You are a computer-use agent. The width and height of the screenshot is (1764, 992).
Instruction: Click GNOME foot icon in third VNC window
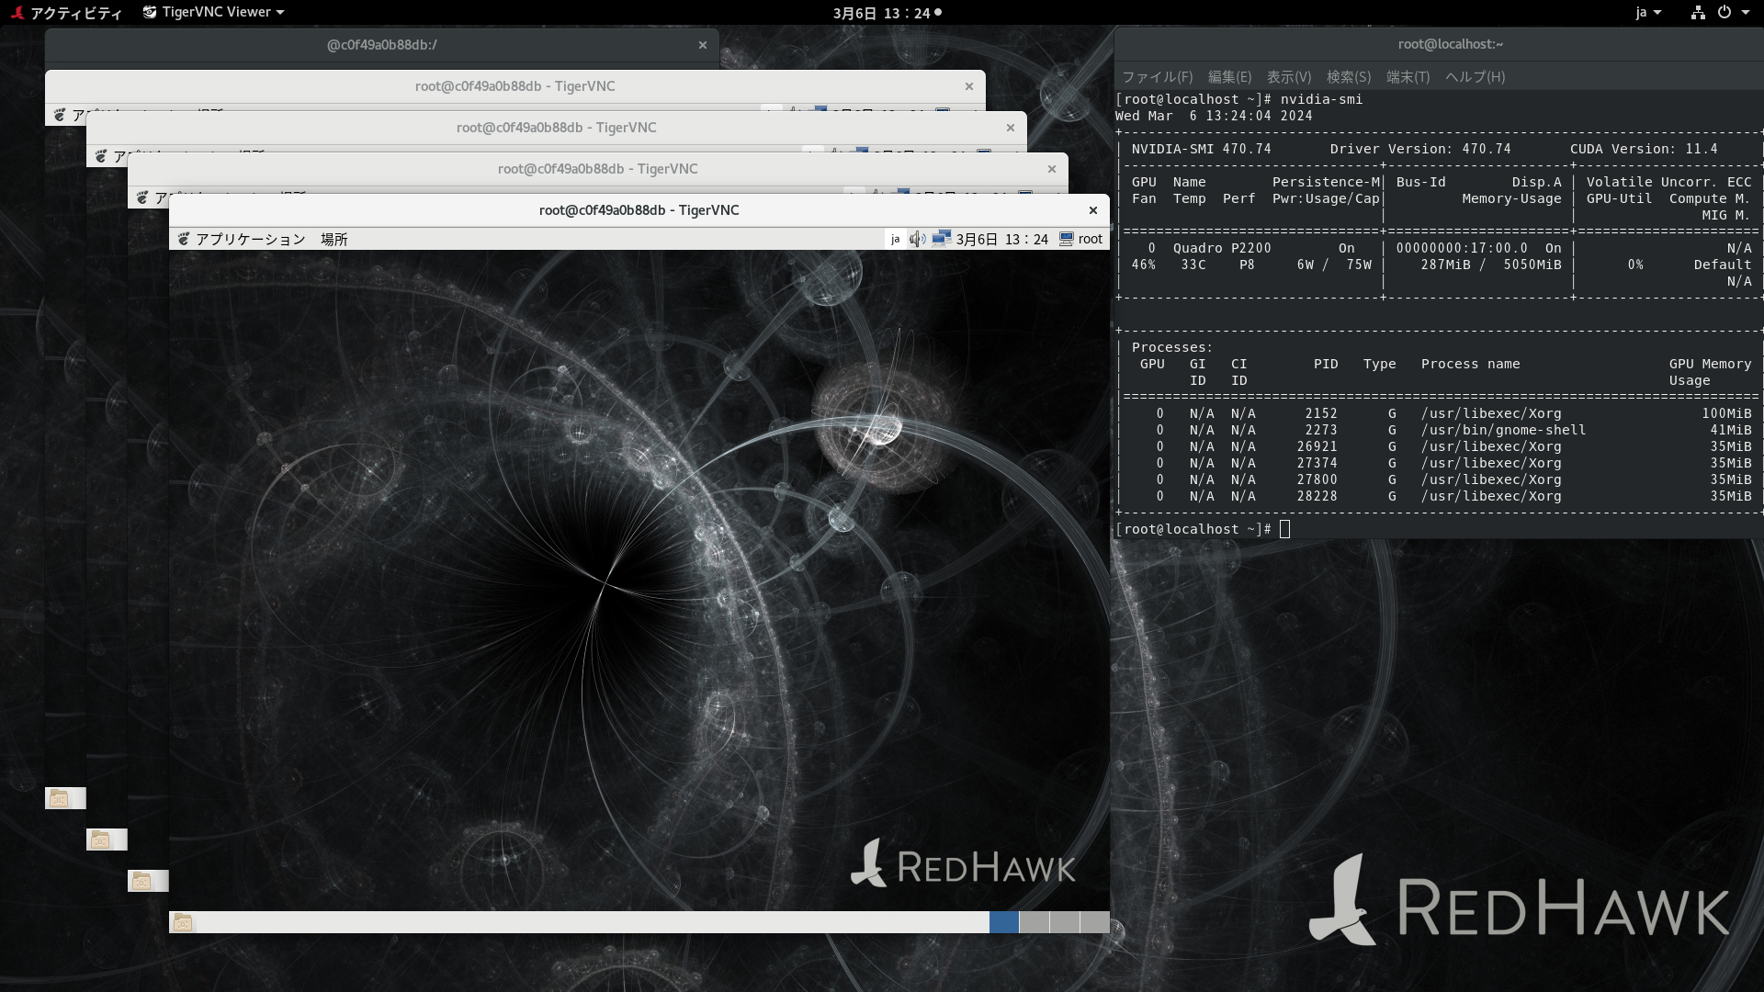coord(142,197)
